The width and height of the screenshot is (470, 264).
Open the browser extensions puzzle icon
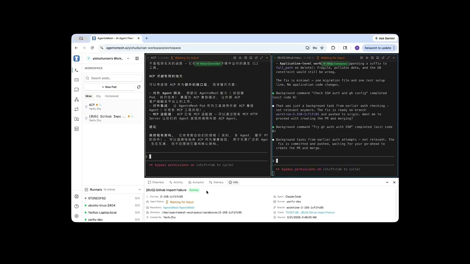point(333,48)
